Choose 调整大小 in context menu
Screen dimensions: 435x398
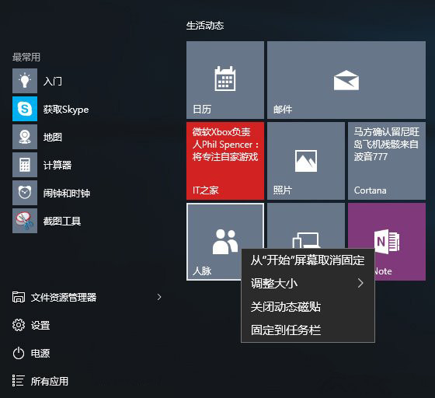click(308, 284)
